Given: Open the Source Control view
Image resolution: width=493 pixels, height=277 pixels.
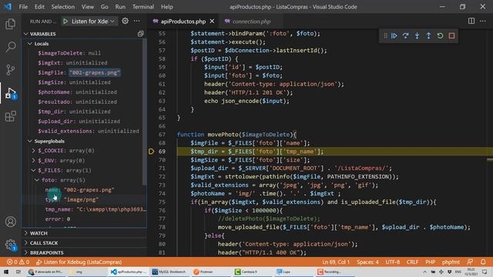Looking at the screenshot, I should tap(10, 70).
